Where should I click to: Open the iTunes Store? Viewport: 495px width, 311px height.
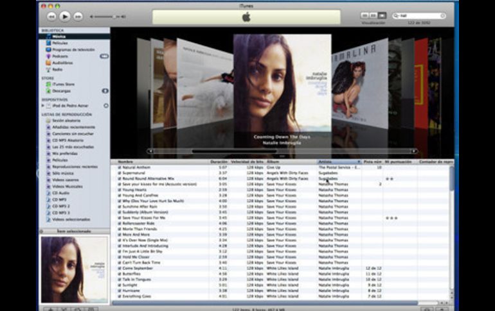point(63,84)
